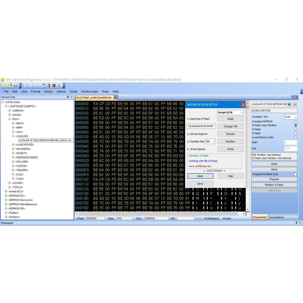Expand the MERCEDES-BENZ tree node
The height and width of the screenshot is (303, 303).
coord(13,157)
